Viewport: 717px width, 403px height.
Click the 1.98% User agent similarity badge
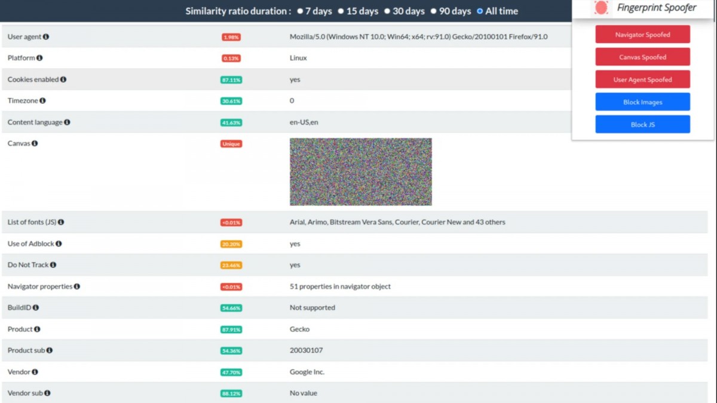(231, 37)
